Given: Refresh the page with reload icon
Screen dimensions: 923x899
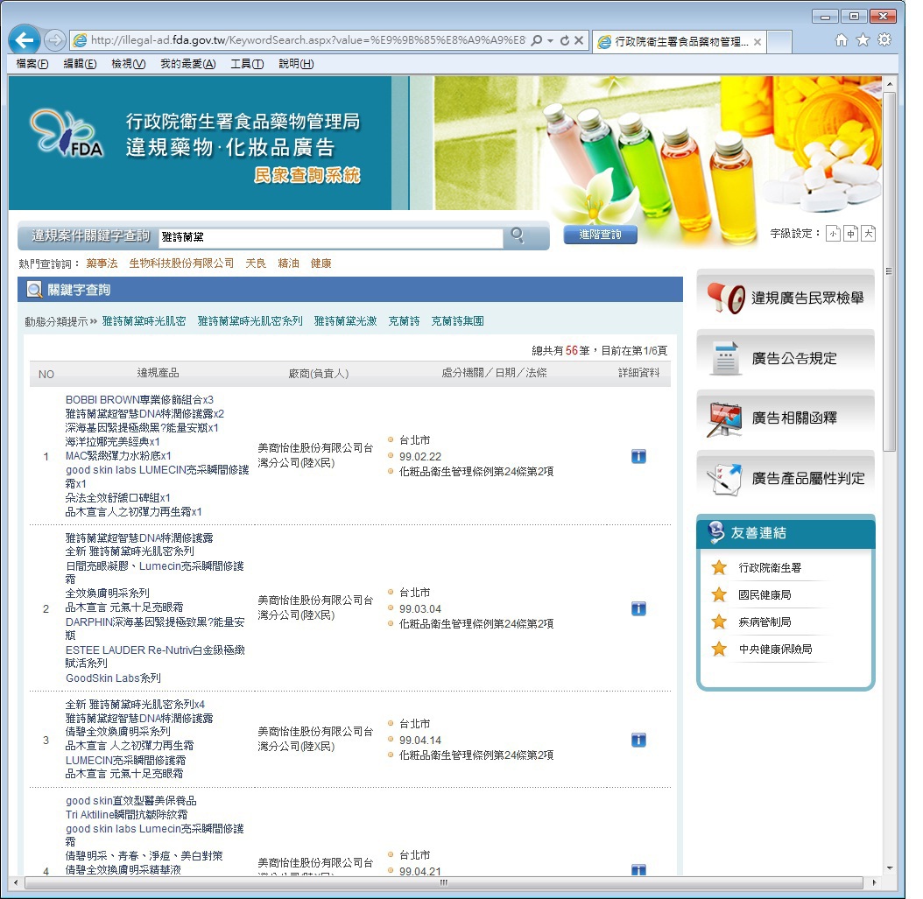Looking at the screenshot, I should 565,40.
